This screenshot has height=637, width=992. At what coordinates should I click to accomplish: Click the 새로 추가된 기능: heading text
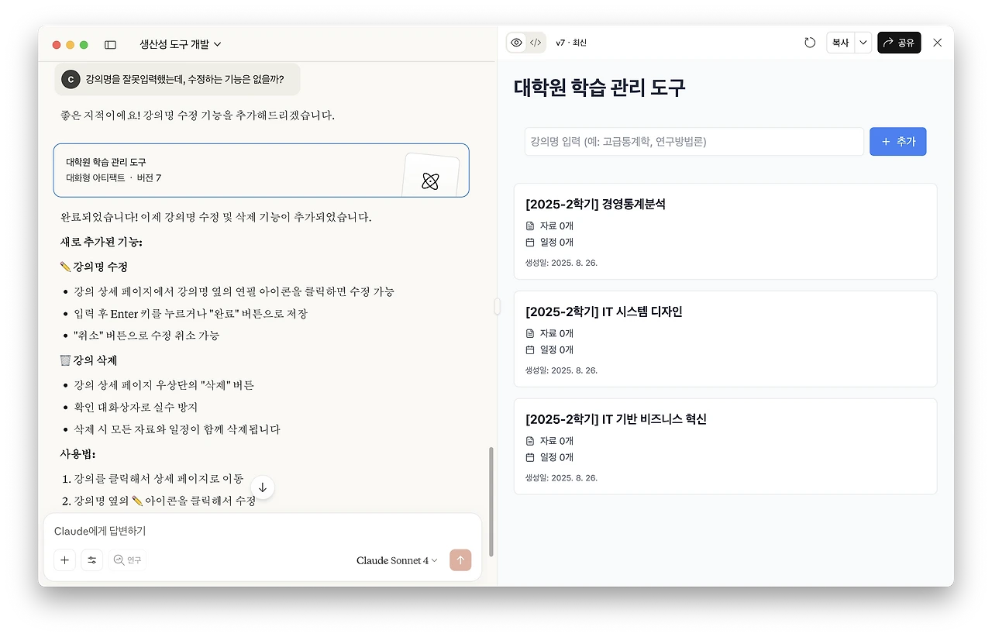[101, 243]
